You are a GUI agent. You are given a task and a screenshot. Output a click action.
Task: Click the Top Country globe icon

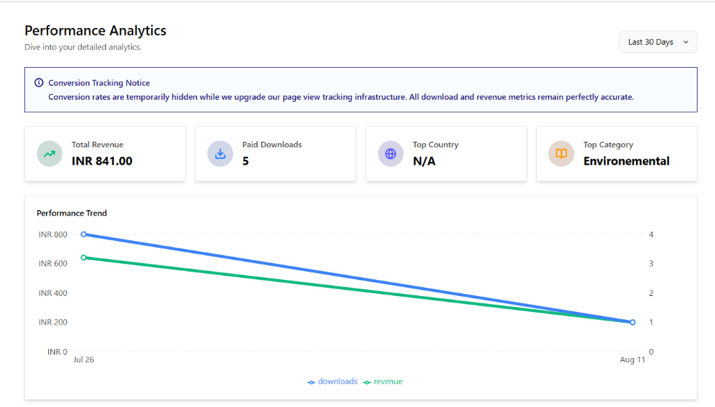pos(391,154)
